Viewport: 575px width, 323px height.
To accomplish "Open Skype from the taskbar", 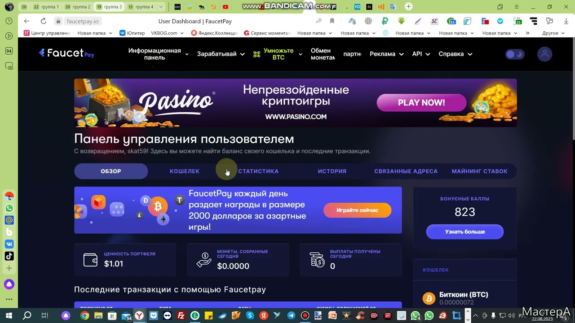I will point(250,316).
